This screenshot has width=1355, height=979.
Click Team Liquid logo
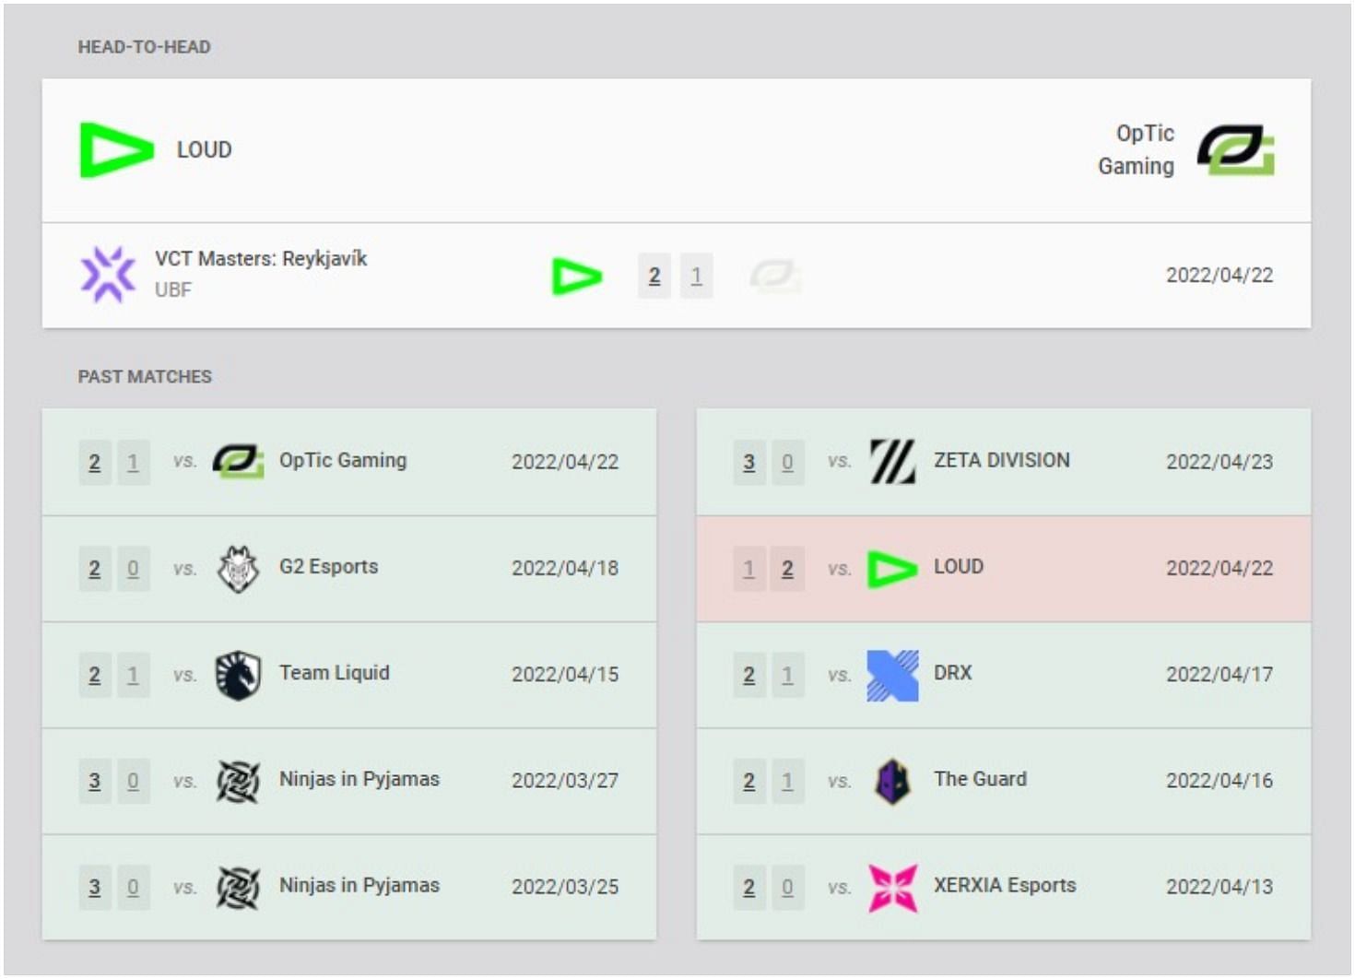pos(238,674)
